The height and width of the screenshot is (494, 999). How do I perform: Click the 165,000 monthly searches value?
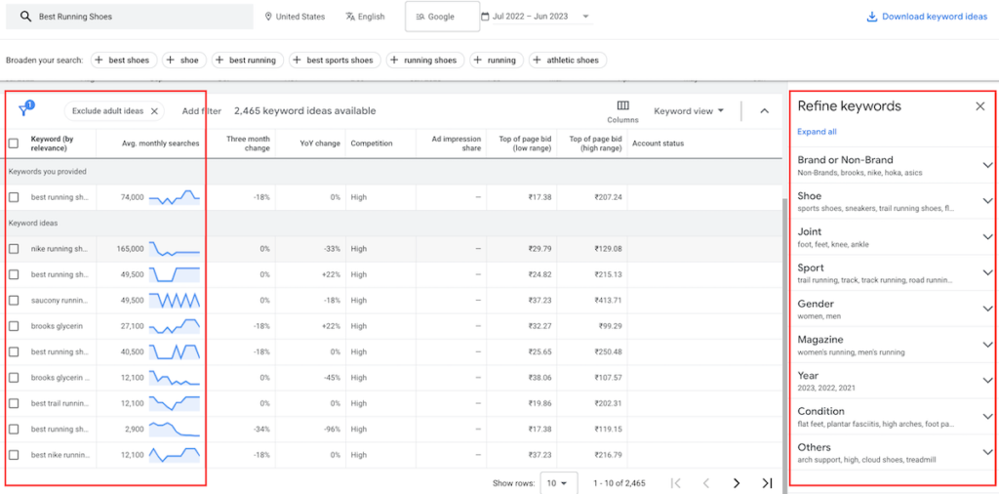pyautogui.click(x=130, y=249)
